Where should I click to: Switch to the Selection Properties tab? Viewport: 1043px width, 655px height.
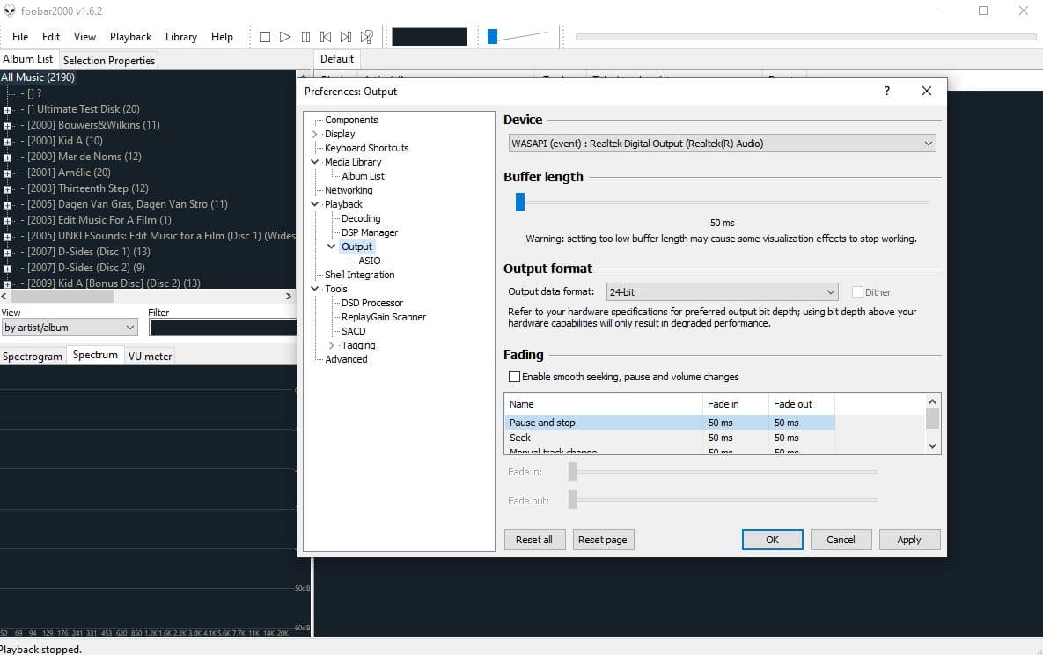coord(108,60)
